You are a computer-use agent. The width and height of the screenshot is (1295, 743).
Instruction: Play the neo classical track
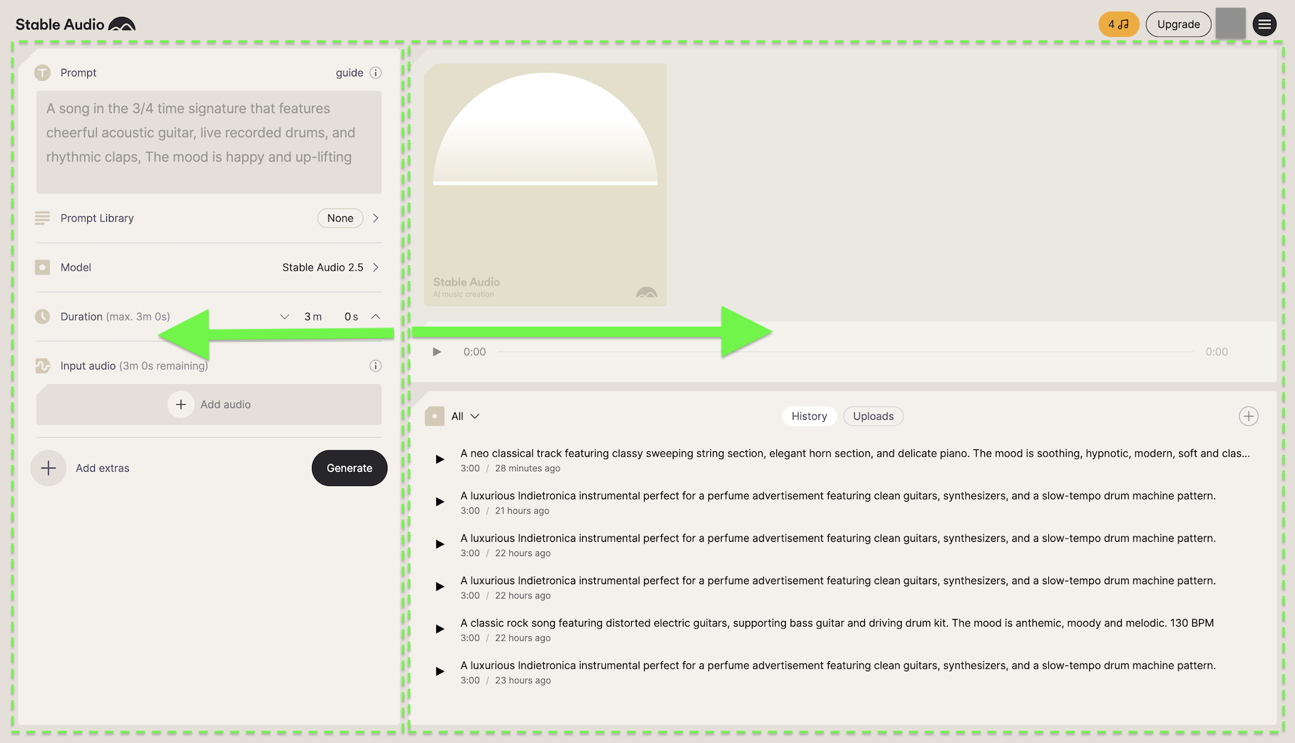(x=440, y=459)
